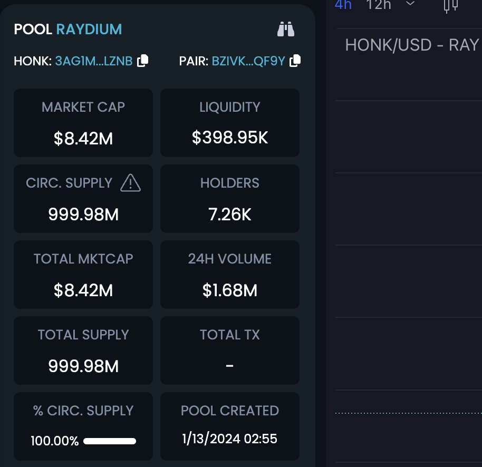
Task: Select the POOL CREATED stat card
Action: 229,426
